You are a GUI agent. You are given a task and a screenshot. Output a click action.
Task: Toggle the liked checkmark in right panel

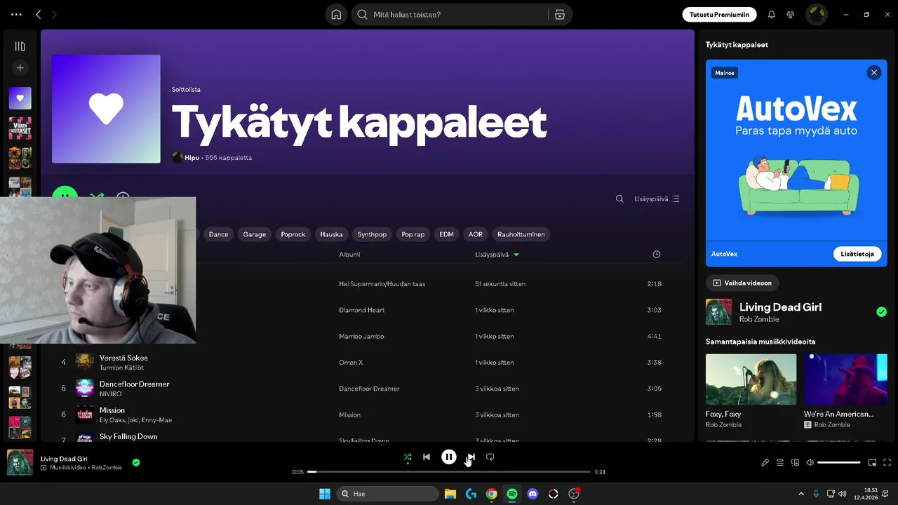click(881, 312)
